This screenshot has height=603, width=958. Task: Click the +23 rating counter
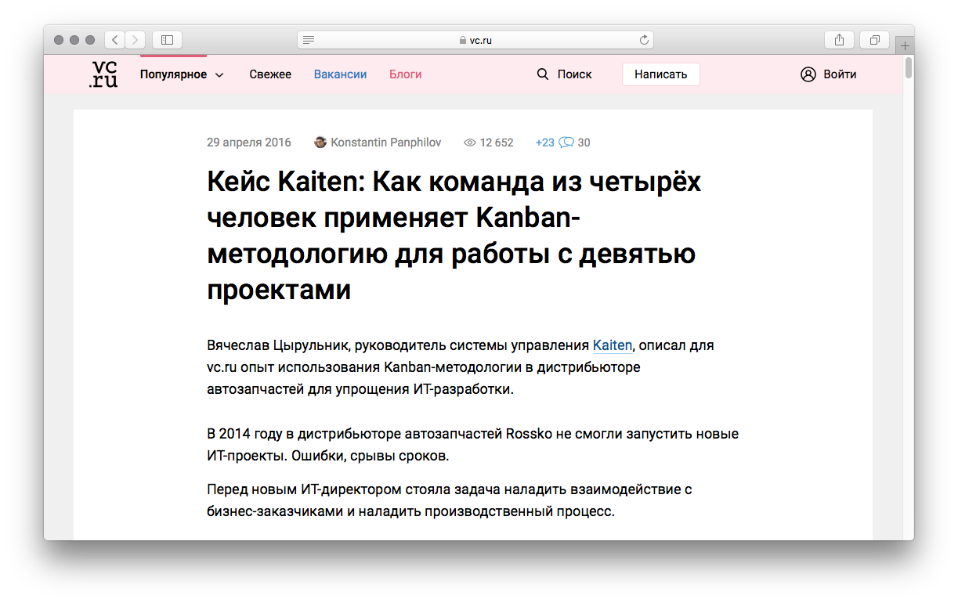[545, 143]
